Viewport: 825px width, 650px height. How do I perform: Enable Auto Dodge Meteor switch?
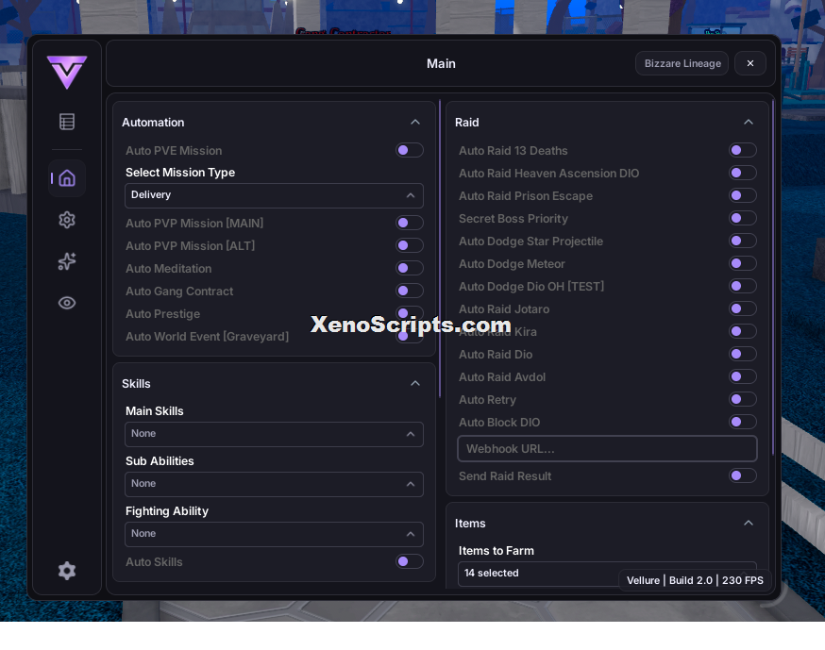tap(742, 263)
